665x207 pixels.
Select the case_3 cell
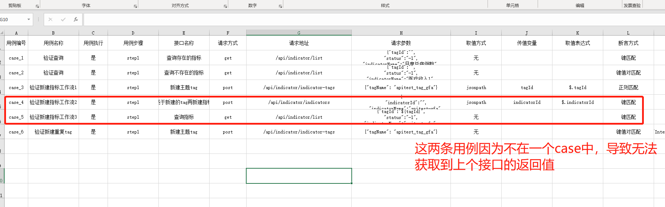(x=16, y=87)
